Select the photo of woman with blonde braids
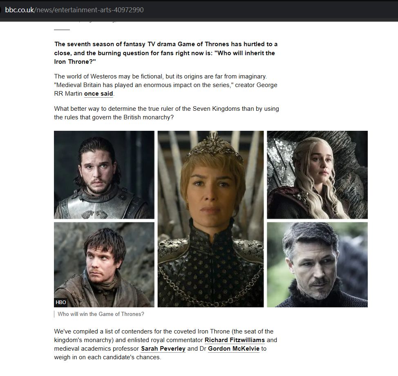This screenshot has width=398, height=376. pyautogui.click(x=317, y=175)
